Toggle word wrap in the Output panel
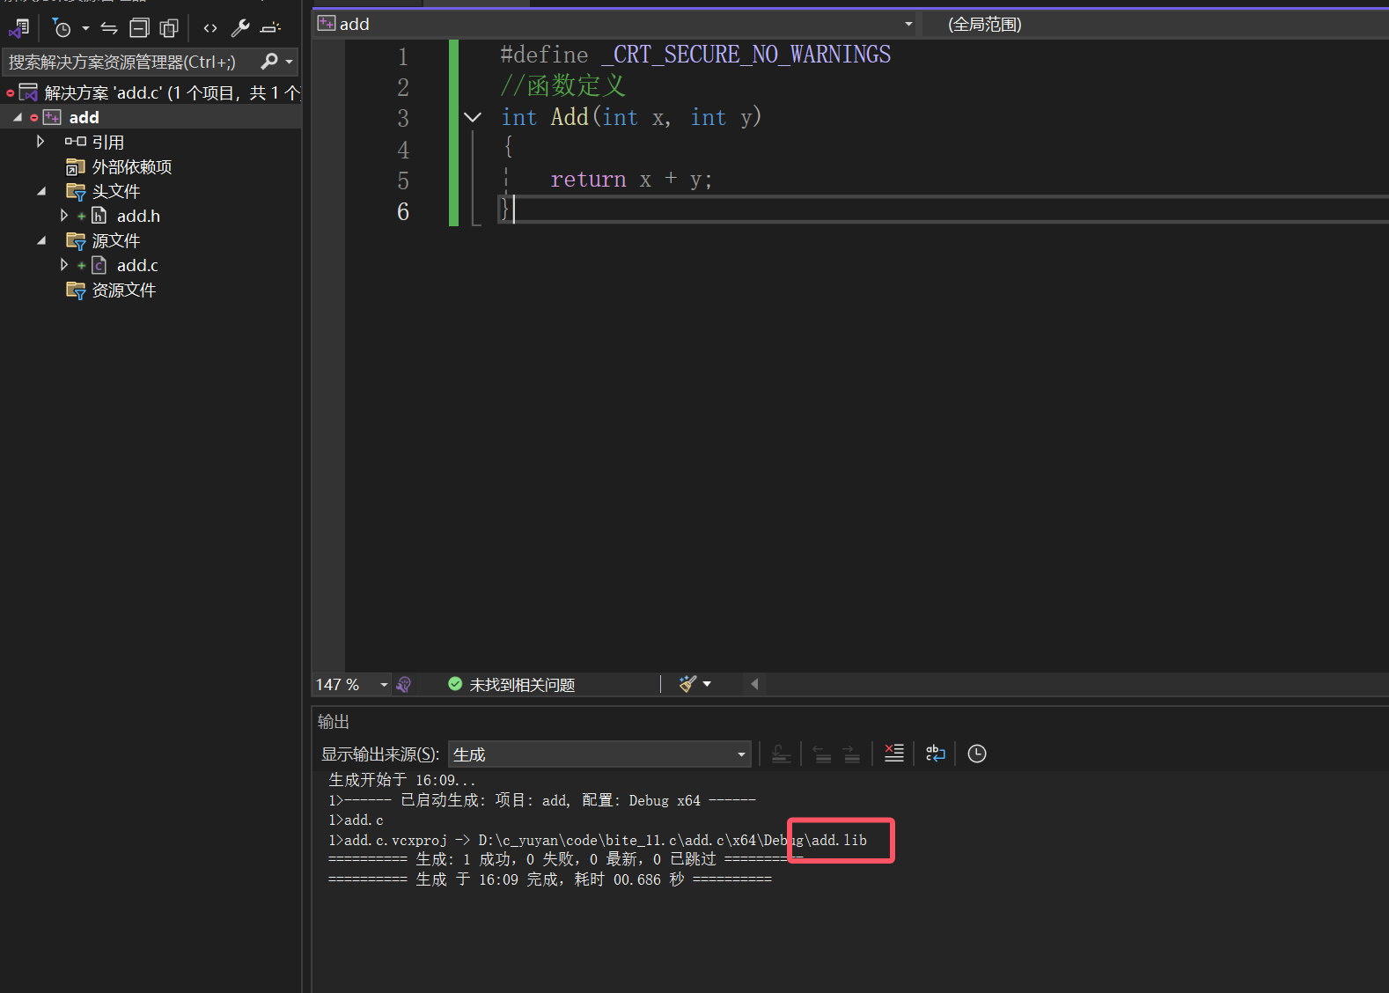1389x993 pixels. (935, 754)
